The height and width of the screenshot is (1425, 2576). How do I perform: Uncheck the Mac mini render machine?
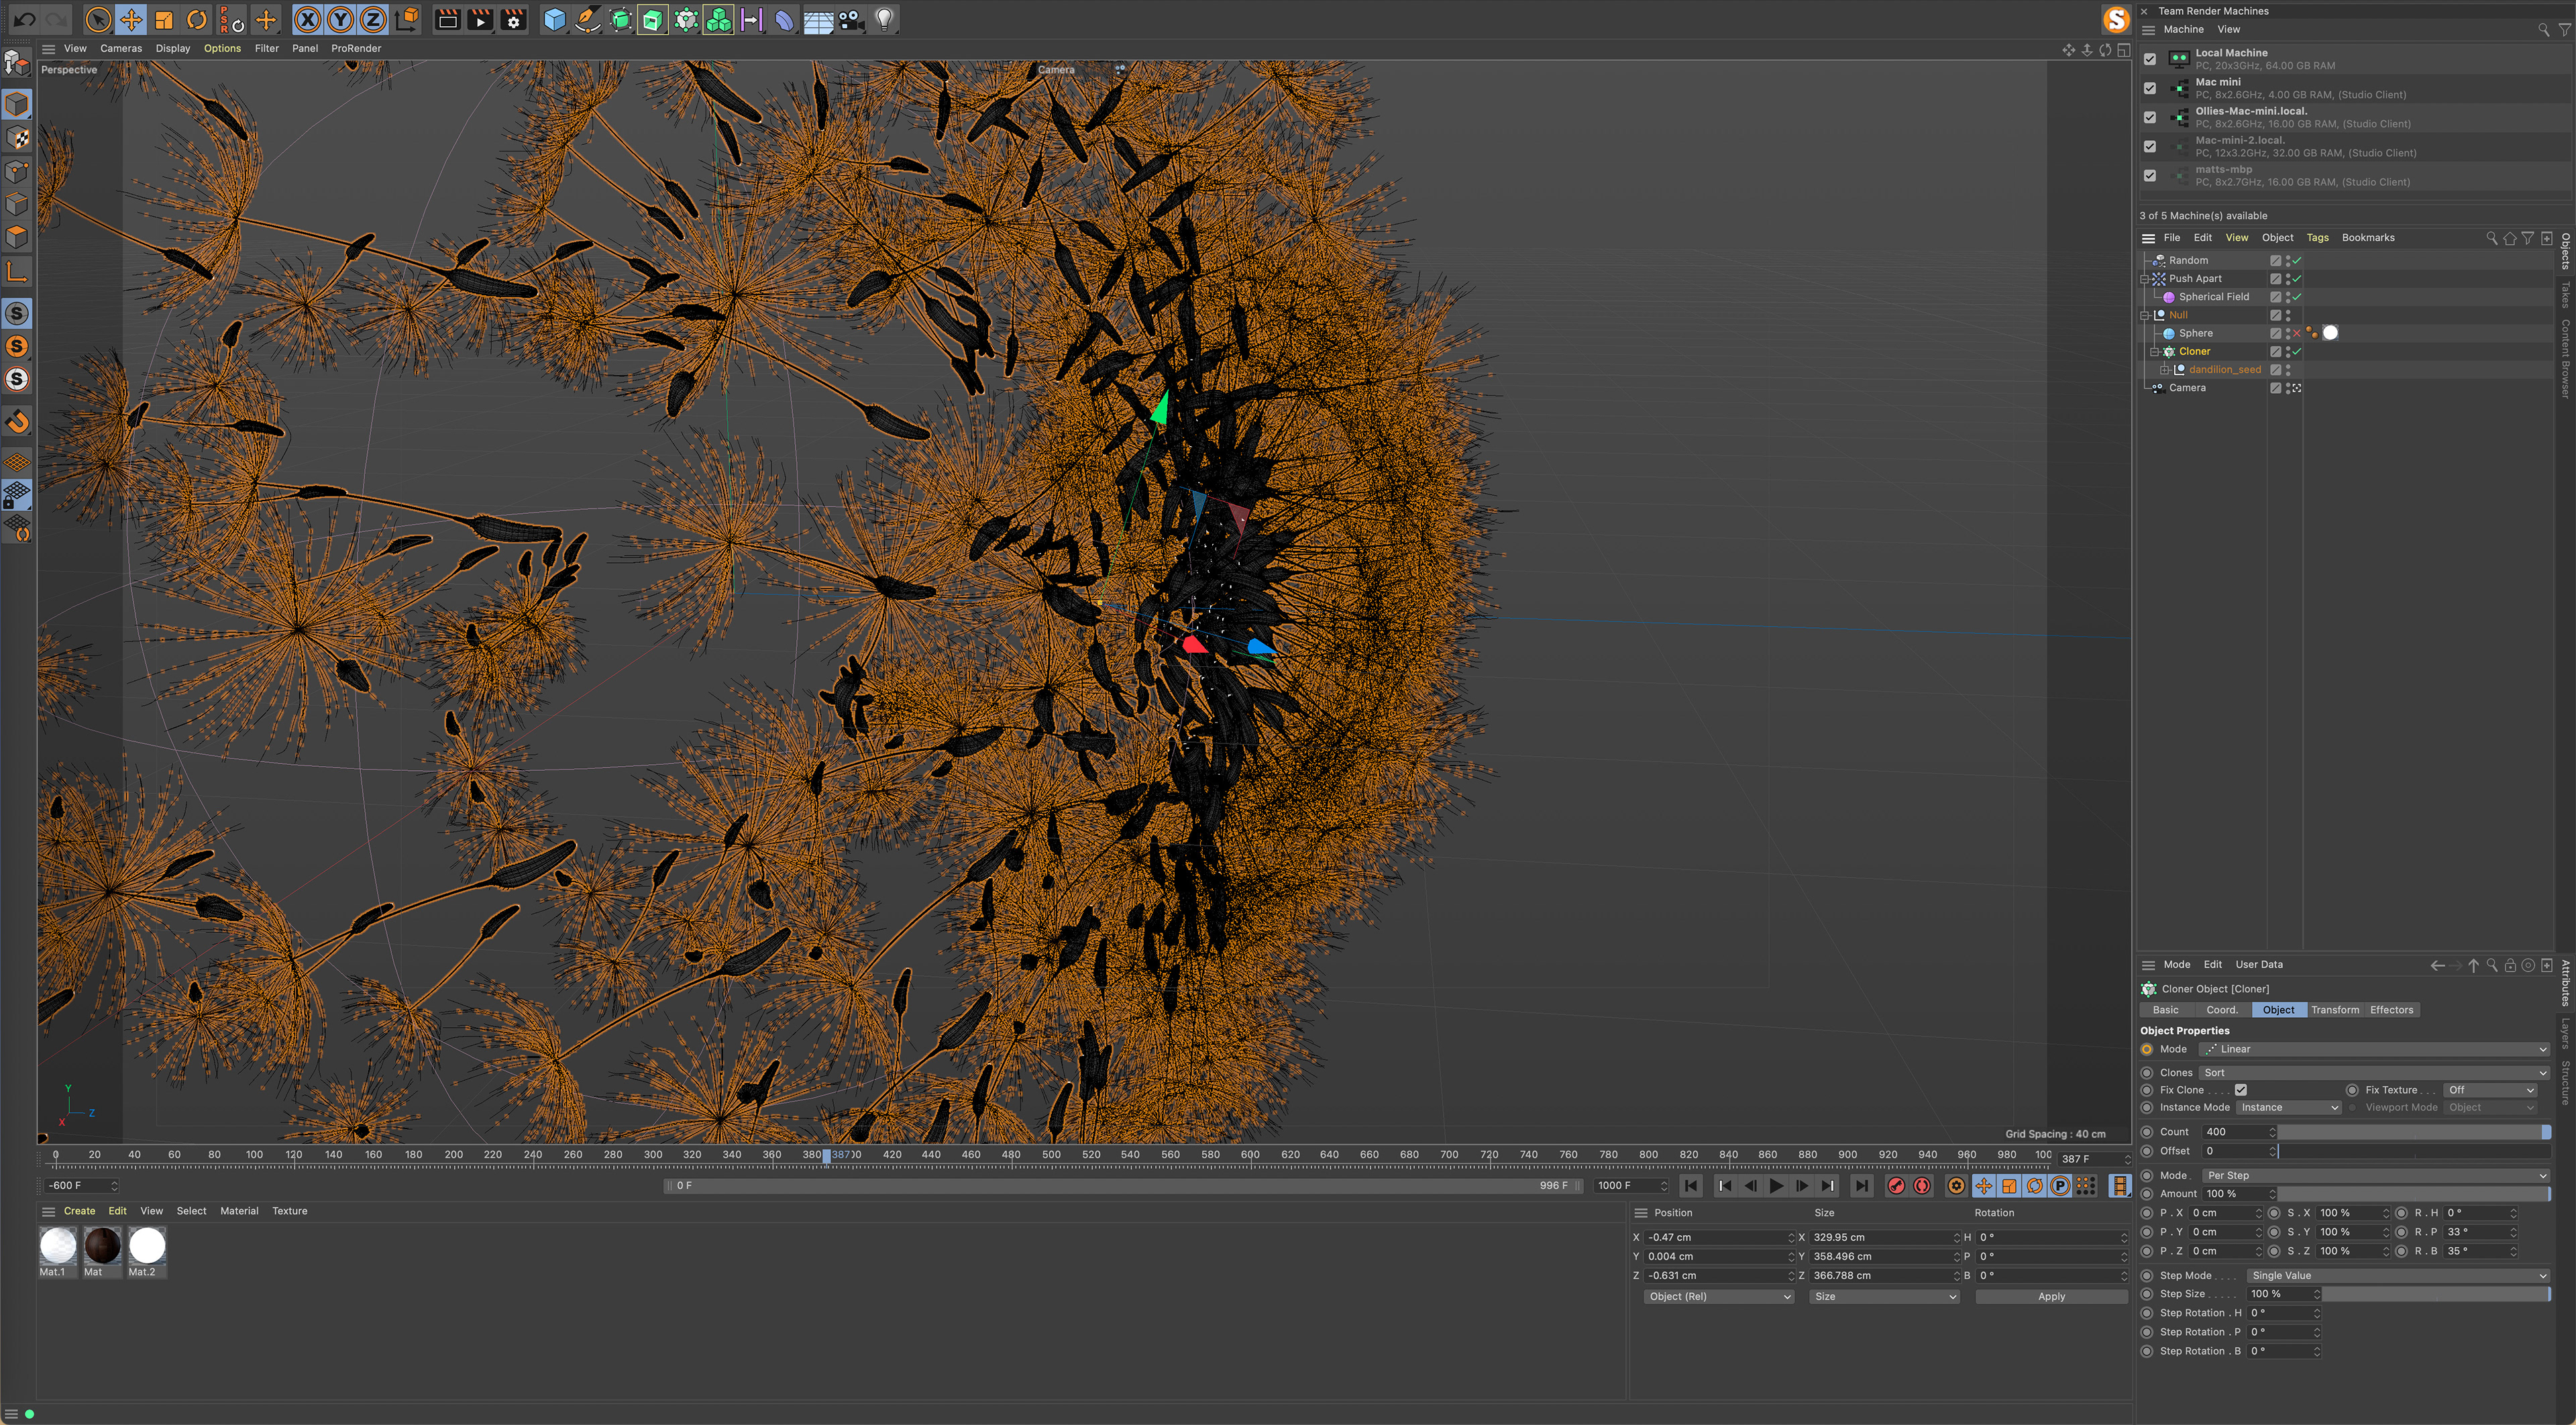pos(2150,88)
